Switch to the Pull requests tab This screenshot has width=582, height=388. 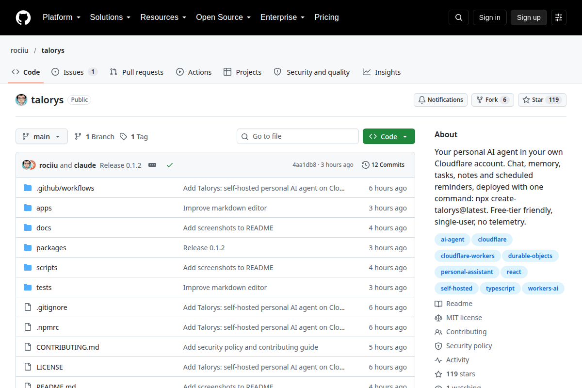[136, 72]
